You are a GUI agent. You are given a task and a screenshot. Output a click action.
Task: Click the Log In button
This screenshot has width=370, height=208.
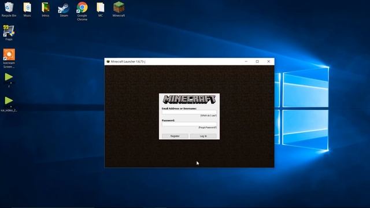coord(203,136)
